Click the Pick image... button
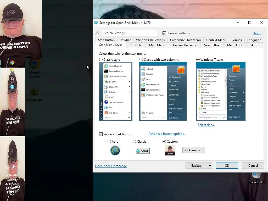The width and height of the screenshot is (268, 201). click(x=193, y=150)
